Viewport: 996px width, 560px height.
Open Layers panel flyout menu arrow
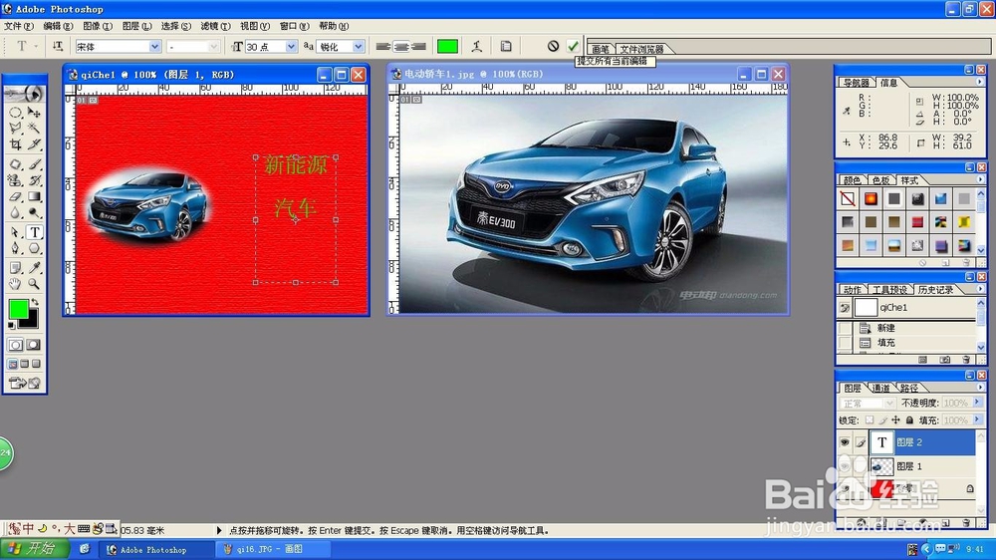coord(979,387)
